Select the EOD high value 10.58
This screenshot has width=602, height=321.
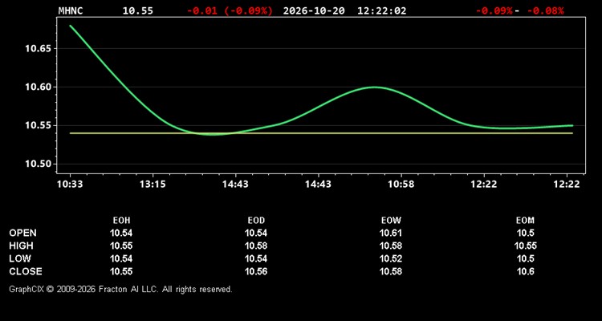point(256,246)
